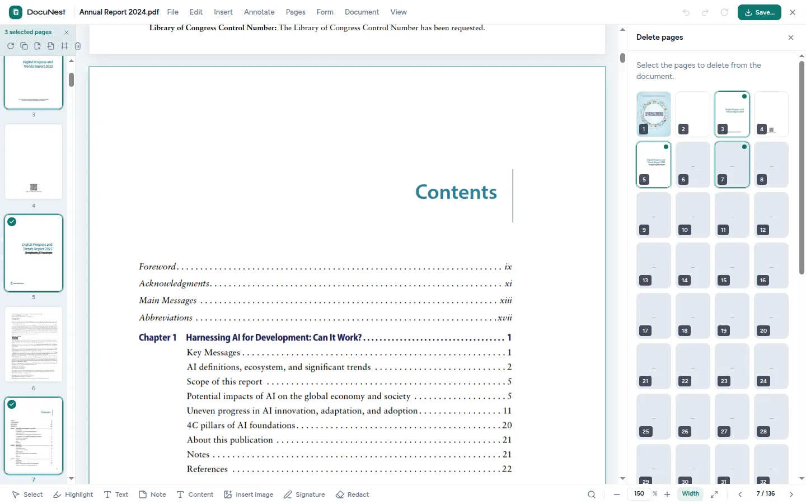Viewport: 806px width, 504px height.
Task: Select page 2 in Delete pages grid
Action: (693, 114)
